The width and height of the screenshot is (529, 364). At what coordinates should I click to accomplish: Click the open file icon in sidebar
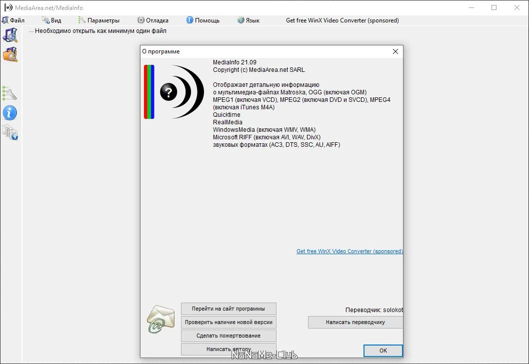pos(10,35)
